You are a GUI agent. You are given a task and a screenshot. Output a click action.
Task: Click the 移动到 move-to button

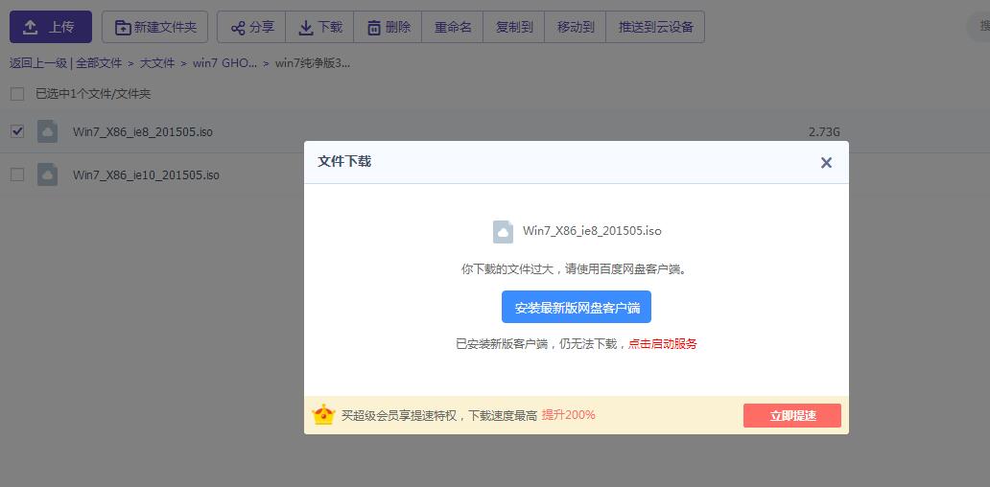[x=576, y=27]
